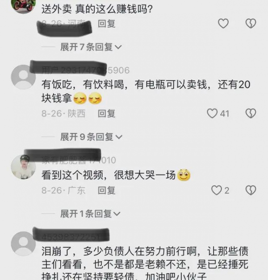Open the default avatar of 泪崩了 commenter

(23, 243)
